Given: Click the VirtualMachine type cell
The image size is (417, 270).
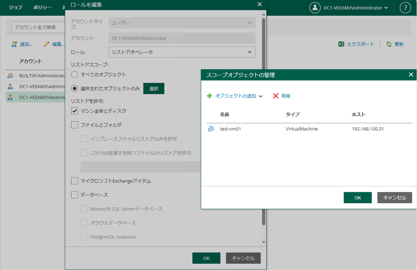Looking at the screenshot, I should tap(302, 129).
